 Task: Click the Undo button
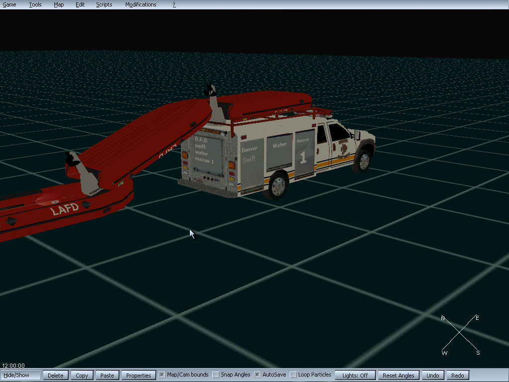[433, 375]
